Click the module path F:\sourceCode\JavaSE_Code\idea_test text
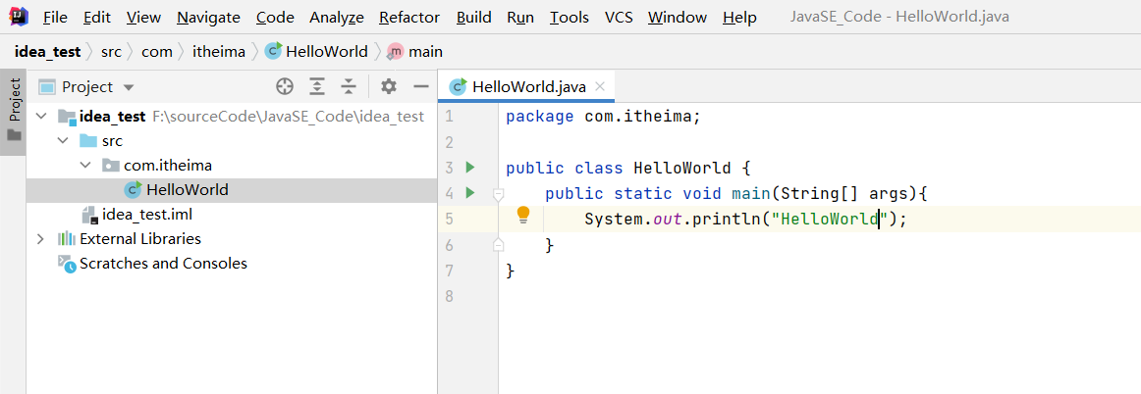The height and width of the screenshot is (394, 1141). pos(288,117)
